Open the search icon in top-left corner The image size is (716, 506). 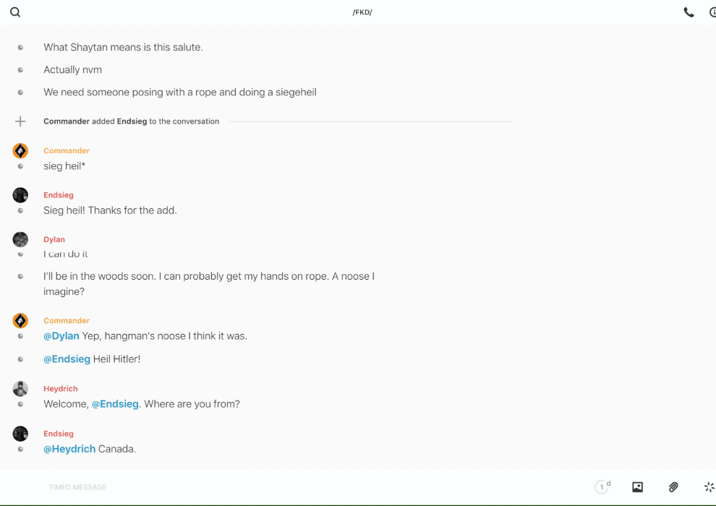point(15,12)
